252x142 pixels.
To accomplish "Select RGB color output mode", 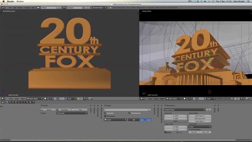I will click(145, 120).
